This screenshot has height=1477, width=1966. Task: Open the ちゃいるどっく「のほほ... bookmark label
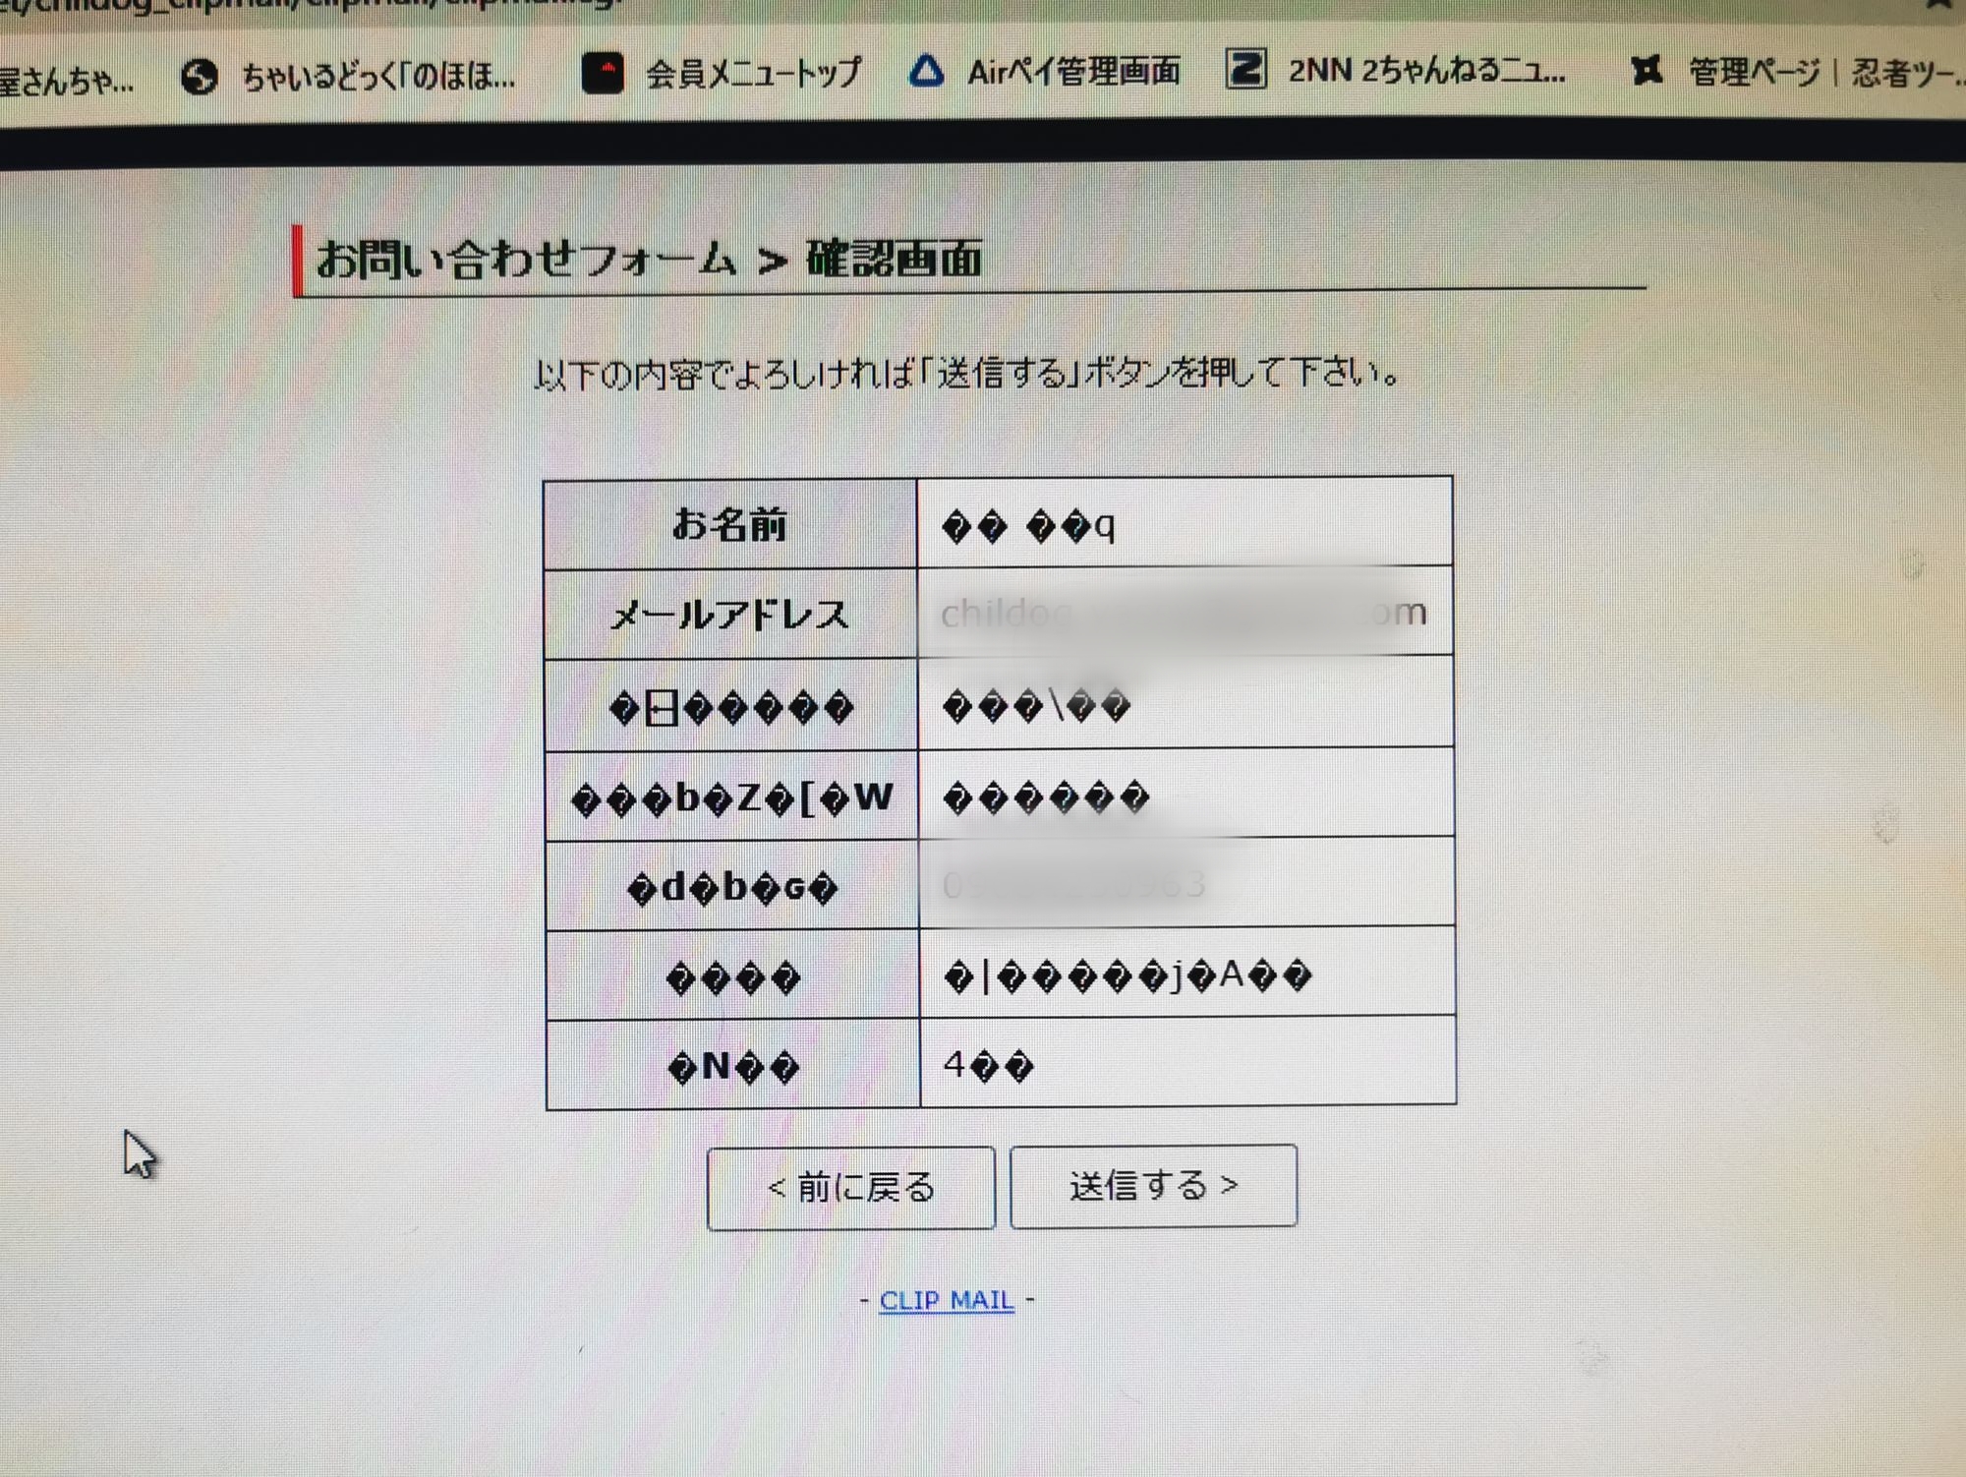pyautogui.click(x=378, y=76)
